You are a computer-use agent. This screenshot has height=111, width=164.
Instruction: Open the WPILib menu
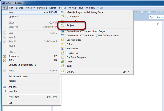coord(73,8)
